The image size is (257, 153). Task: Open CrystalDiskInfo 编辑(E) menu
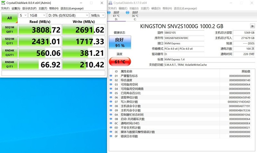(123, 8)
